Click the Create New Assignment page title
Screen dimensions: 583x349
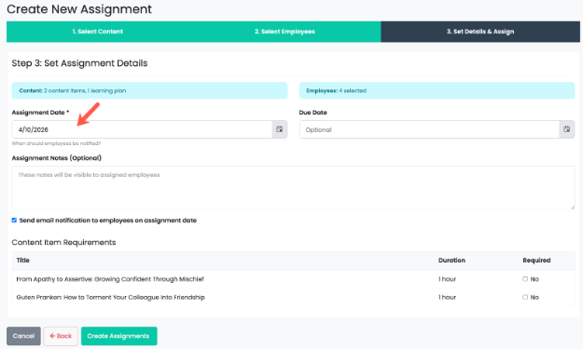pos(79,9)
